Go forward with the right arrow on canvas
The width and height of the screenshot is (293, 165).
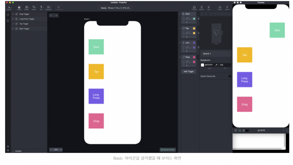(x=56, y=15)
